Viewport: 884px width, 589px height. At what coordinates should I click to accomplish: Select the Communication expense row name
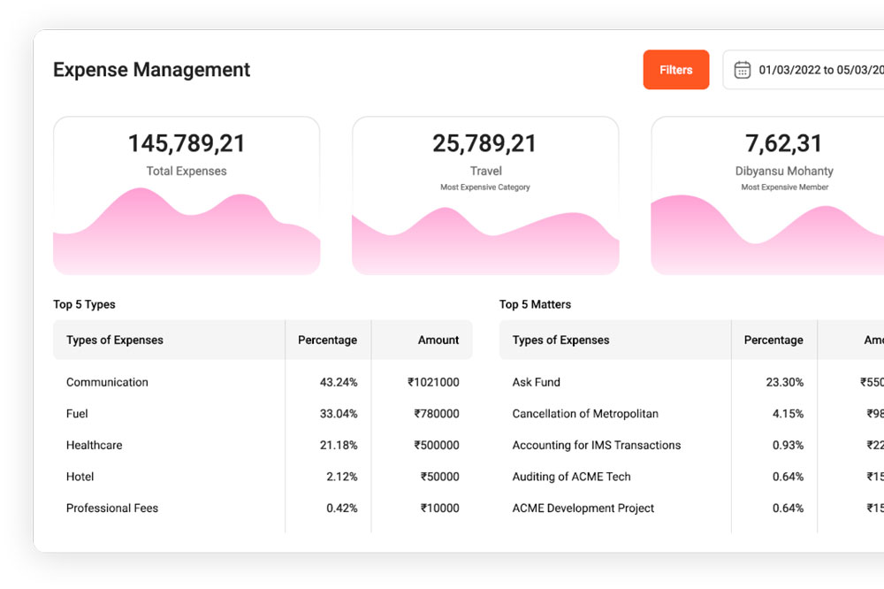pyautogui.click(x=107, y=383)
